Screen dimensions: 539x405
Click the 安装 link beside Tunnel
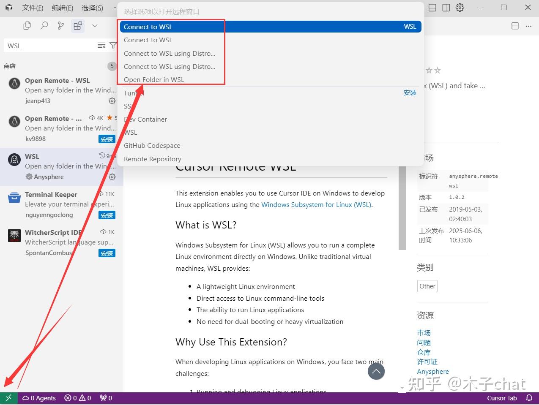point(410,93)
